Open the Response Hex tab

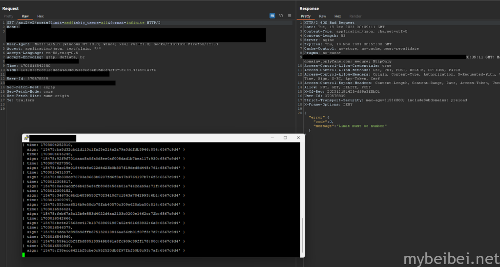[337, 16]
